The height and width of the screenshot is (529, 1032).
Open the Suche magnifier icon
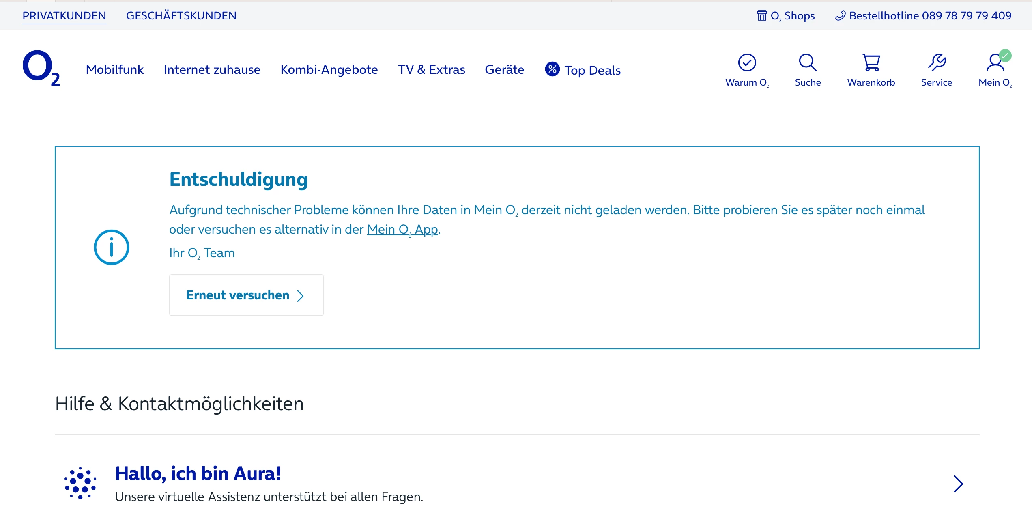(x=807, y=62)
